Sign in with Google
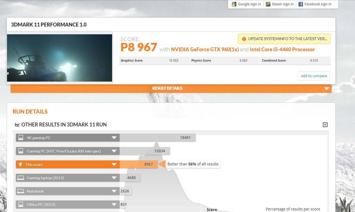This screenshot has width=355, height=212. click(x=246, y=4)
